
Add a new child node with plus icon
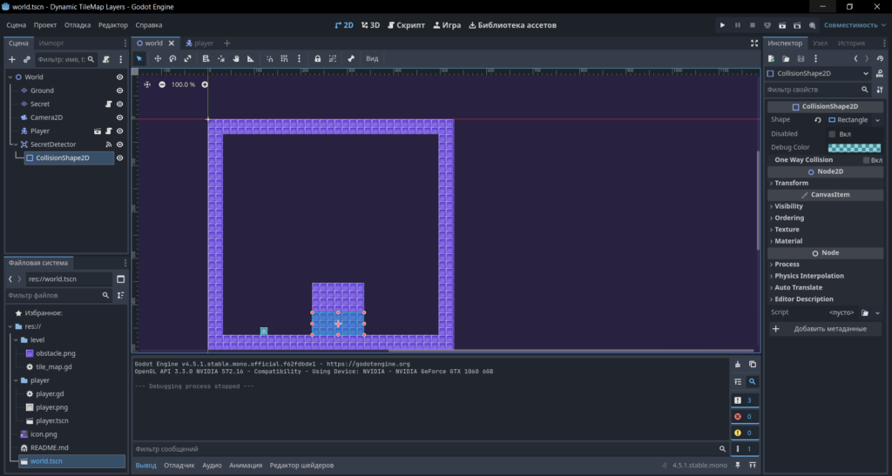12,59
